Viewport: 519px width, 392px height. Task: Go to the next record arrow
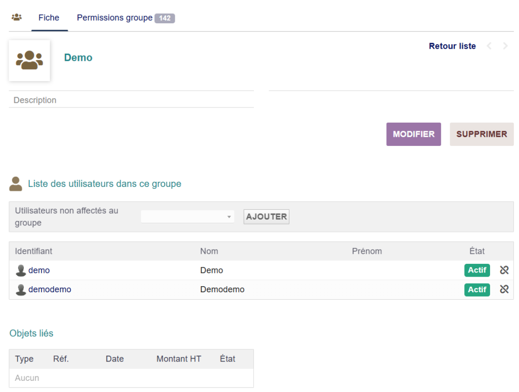coord(505,46)
